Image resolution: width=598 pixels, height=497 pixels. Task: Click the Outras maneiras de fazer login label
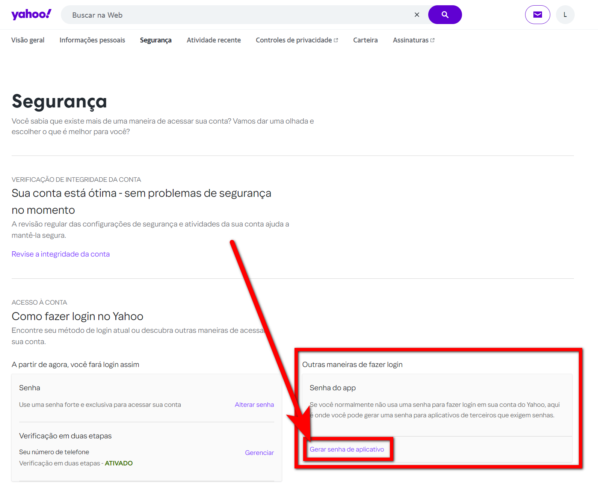pos(352,364)
